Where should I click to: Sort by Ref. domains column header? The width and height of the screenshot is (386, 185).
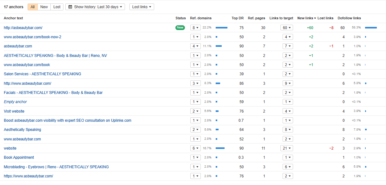[200, 18]
